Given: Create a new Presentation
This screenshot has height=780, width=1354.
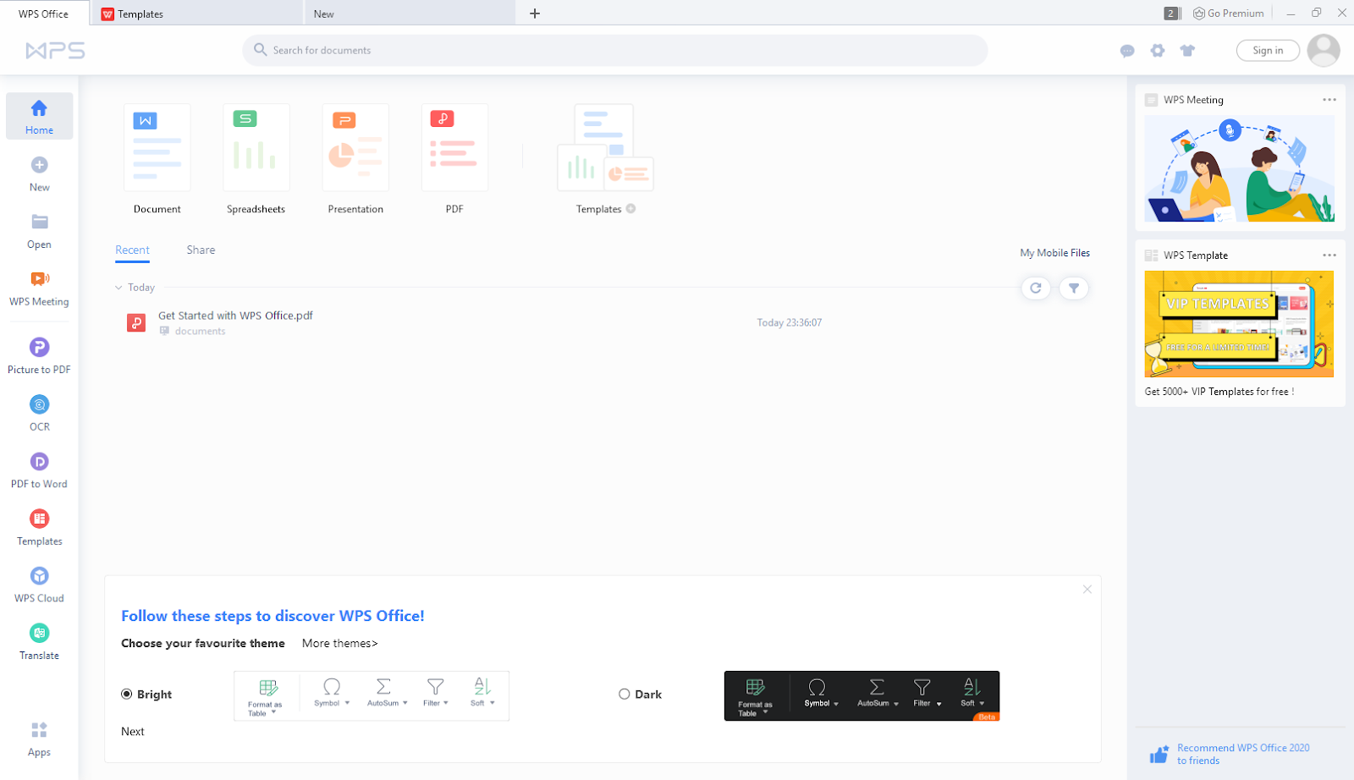Looking at the screenshot, I should pyautogui.click(x=355, y=159).
